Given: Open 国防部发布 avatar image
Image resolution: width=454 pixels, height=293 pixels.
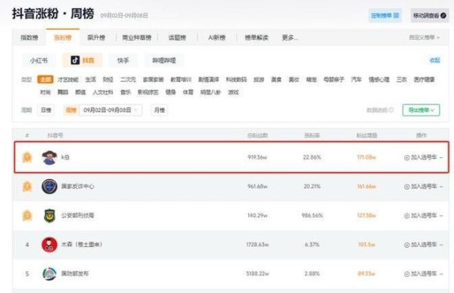Looking at the screenshot, I should point(49,273).
